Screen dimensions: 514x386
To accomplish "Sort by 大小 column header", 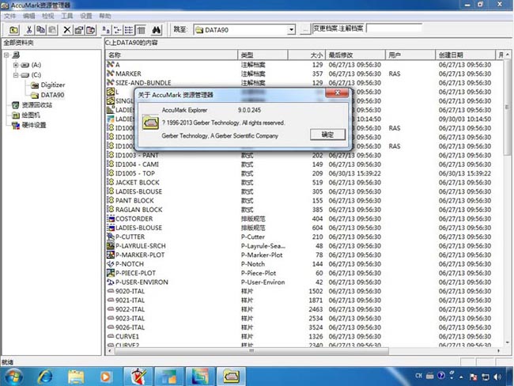I will click(x=307, y=55).
